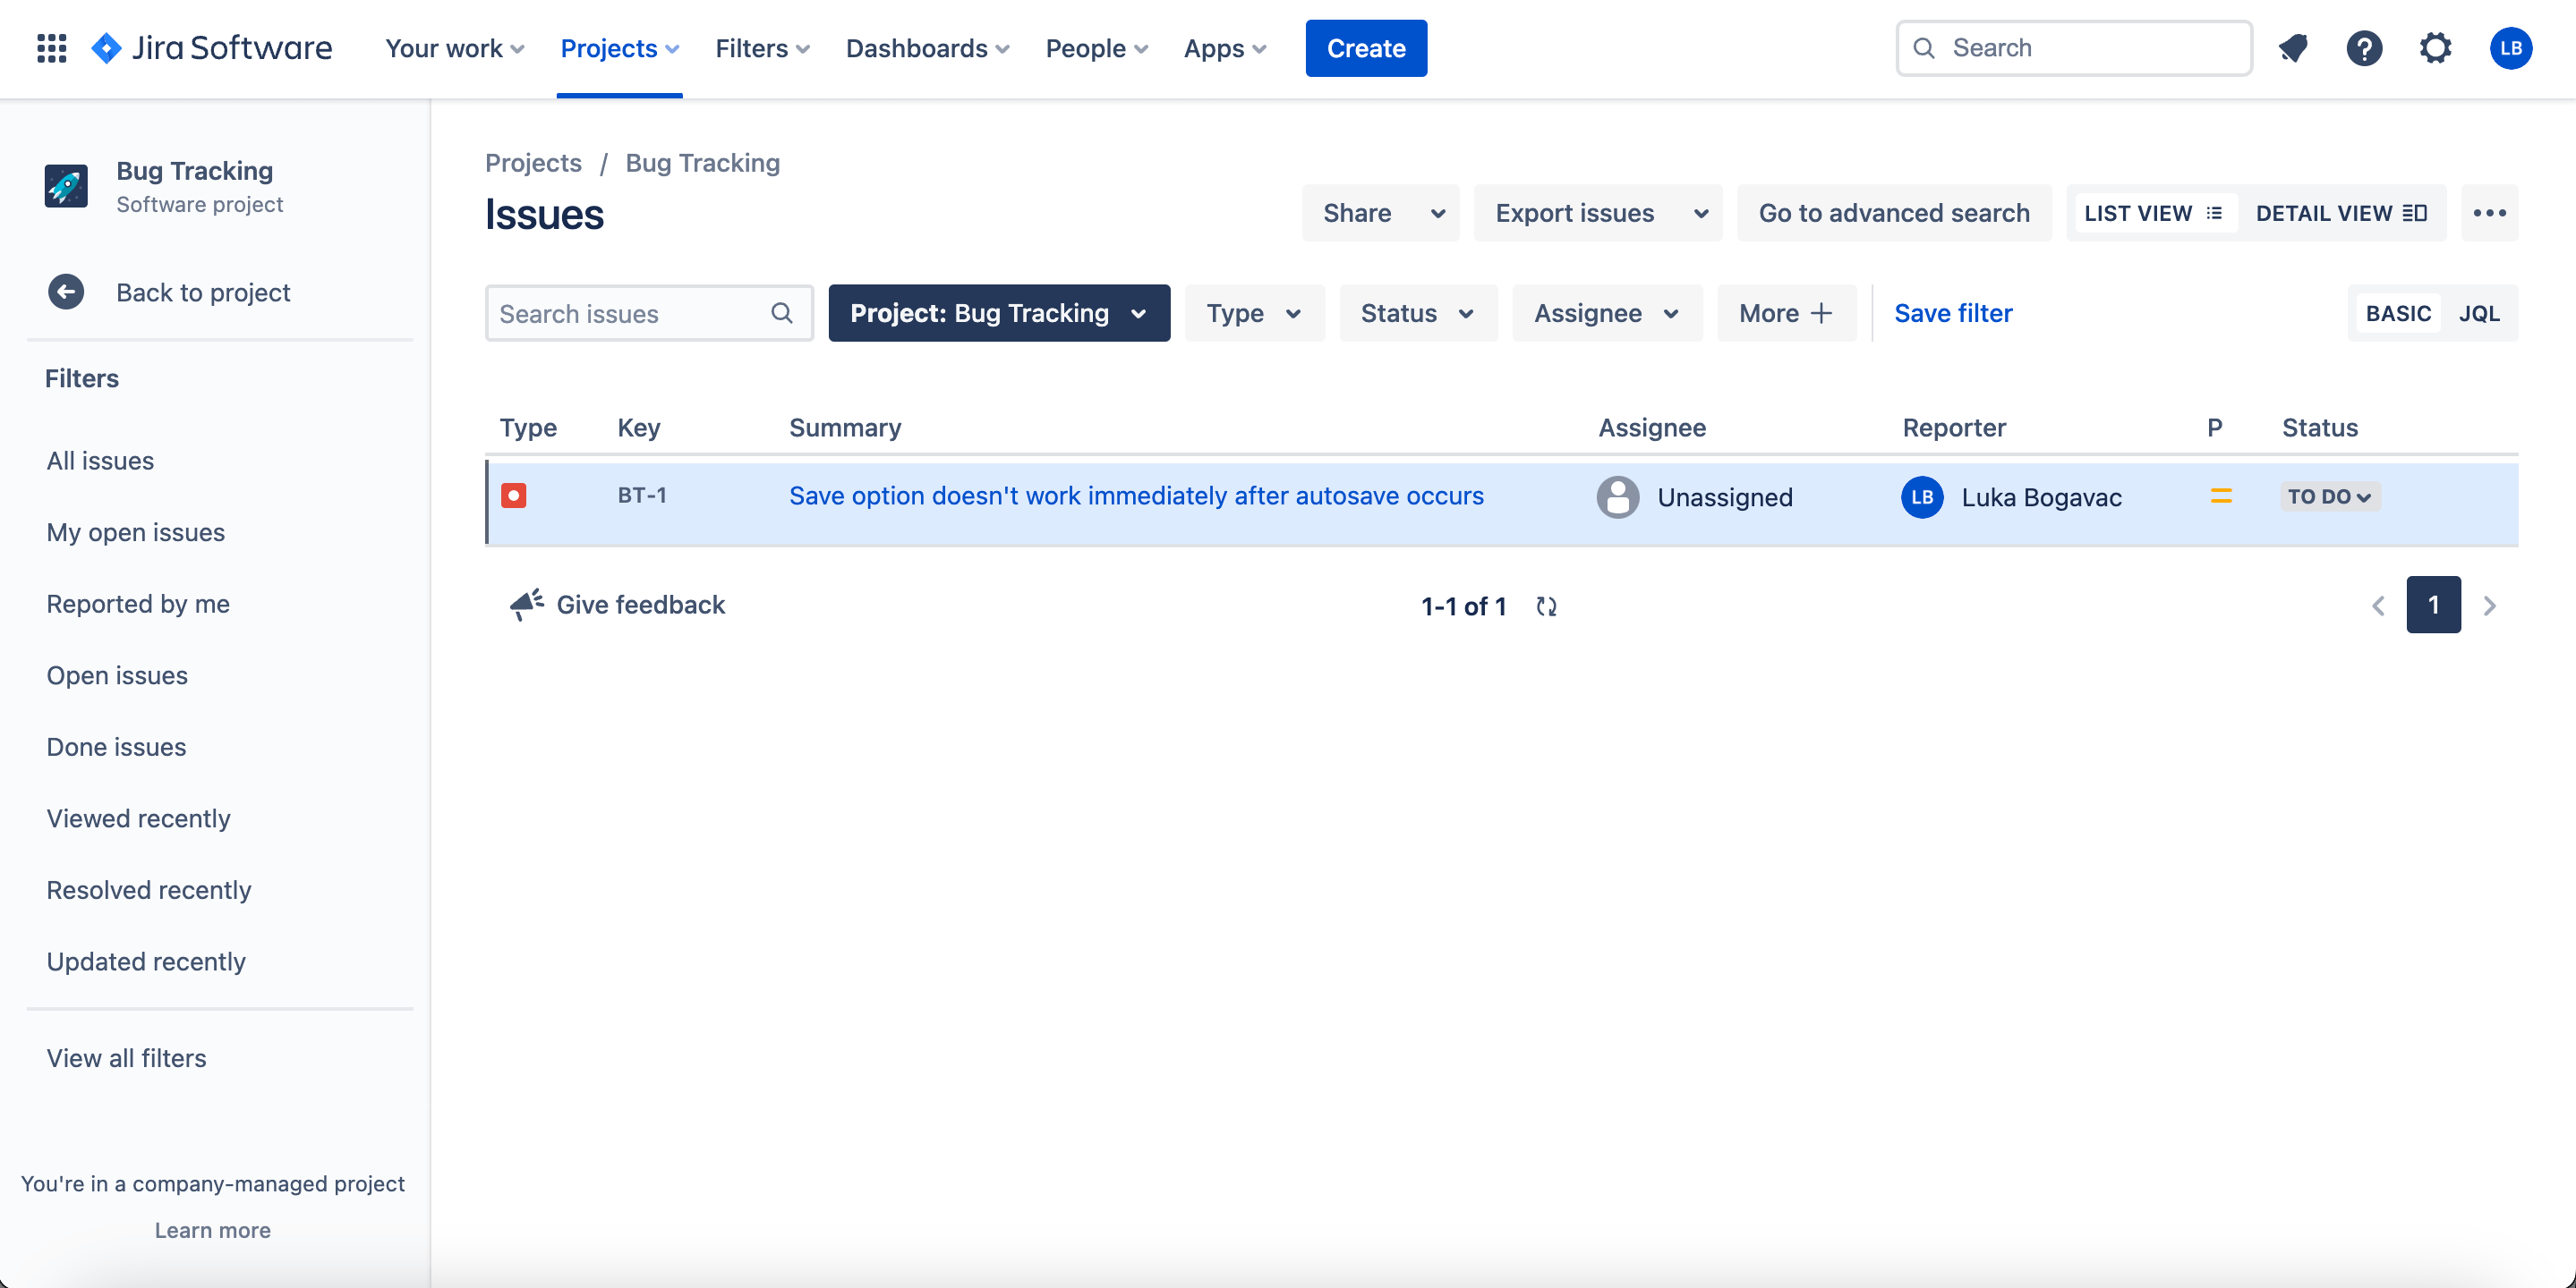Expand the Export issues dropdown
This screenshot has height=1288, width=2576.
[x=1597, y=213]
